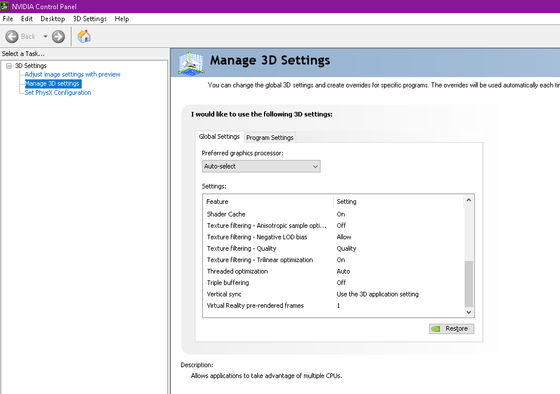The image size is (560, 394).
Task: Switch to the Program Settings tab
Action: [270, 138]
